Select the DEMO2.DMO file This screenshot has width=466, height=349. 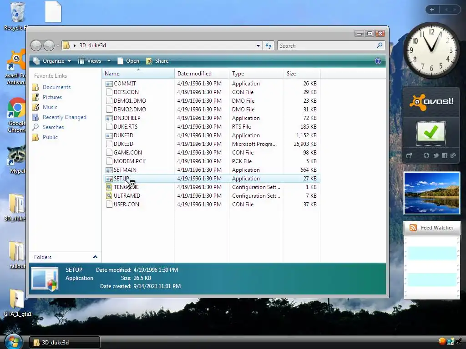pyautogui.click(x=212, y=109)
